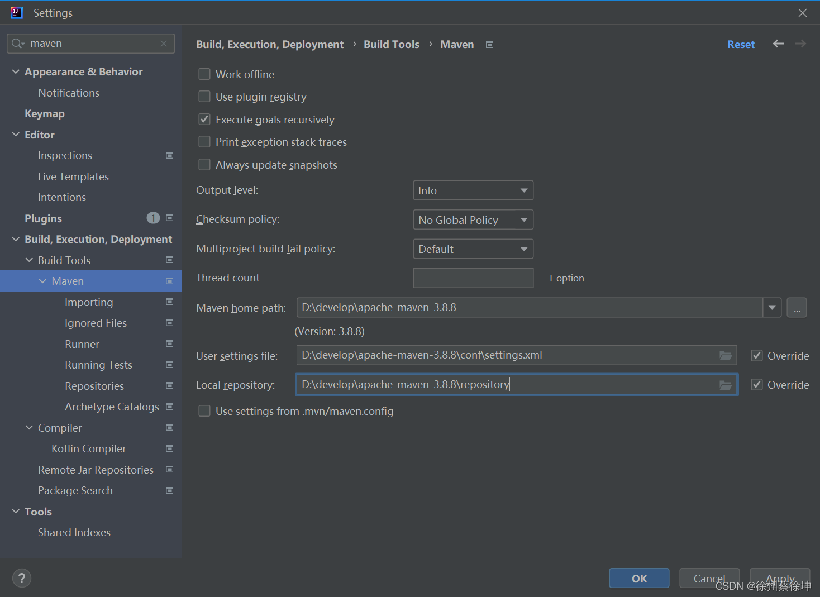
Task: Collapse the Build Tools node
Action: click(29, 260)
